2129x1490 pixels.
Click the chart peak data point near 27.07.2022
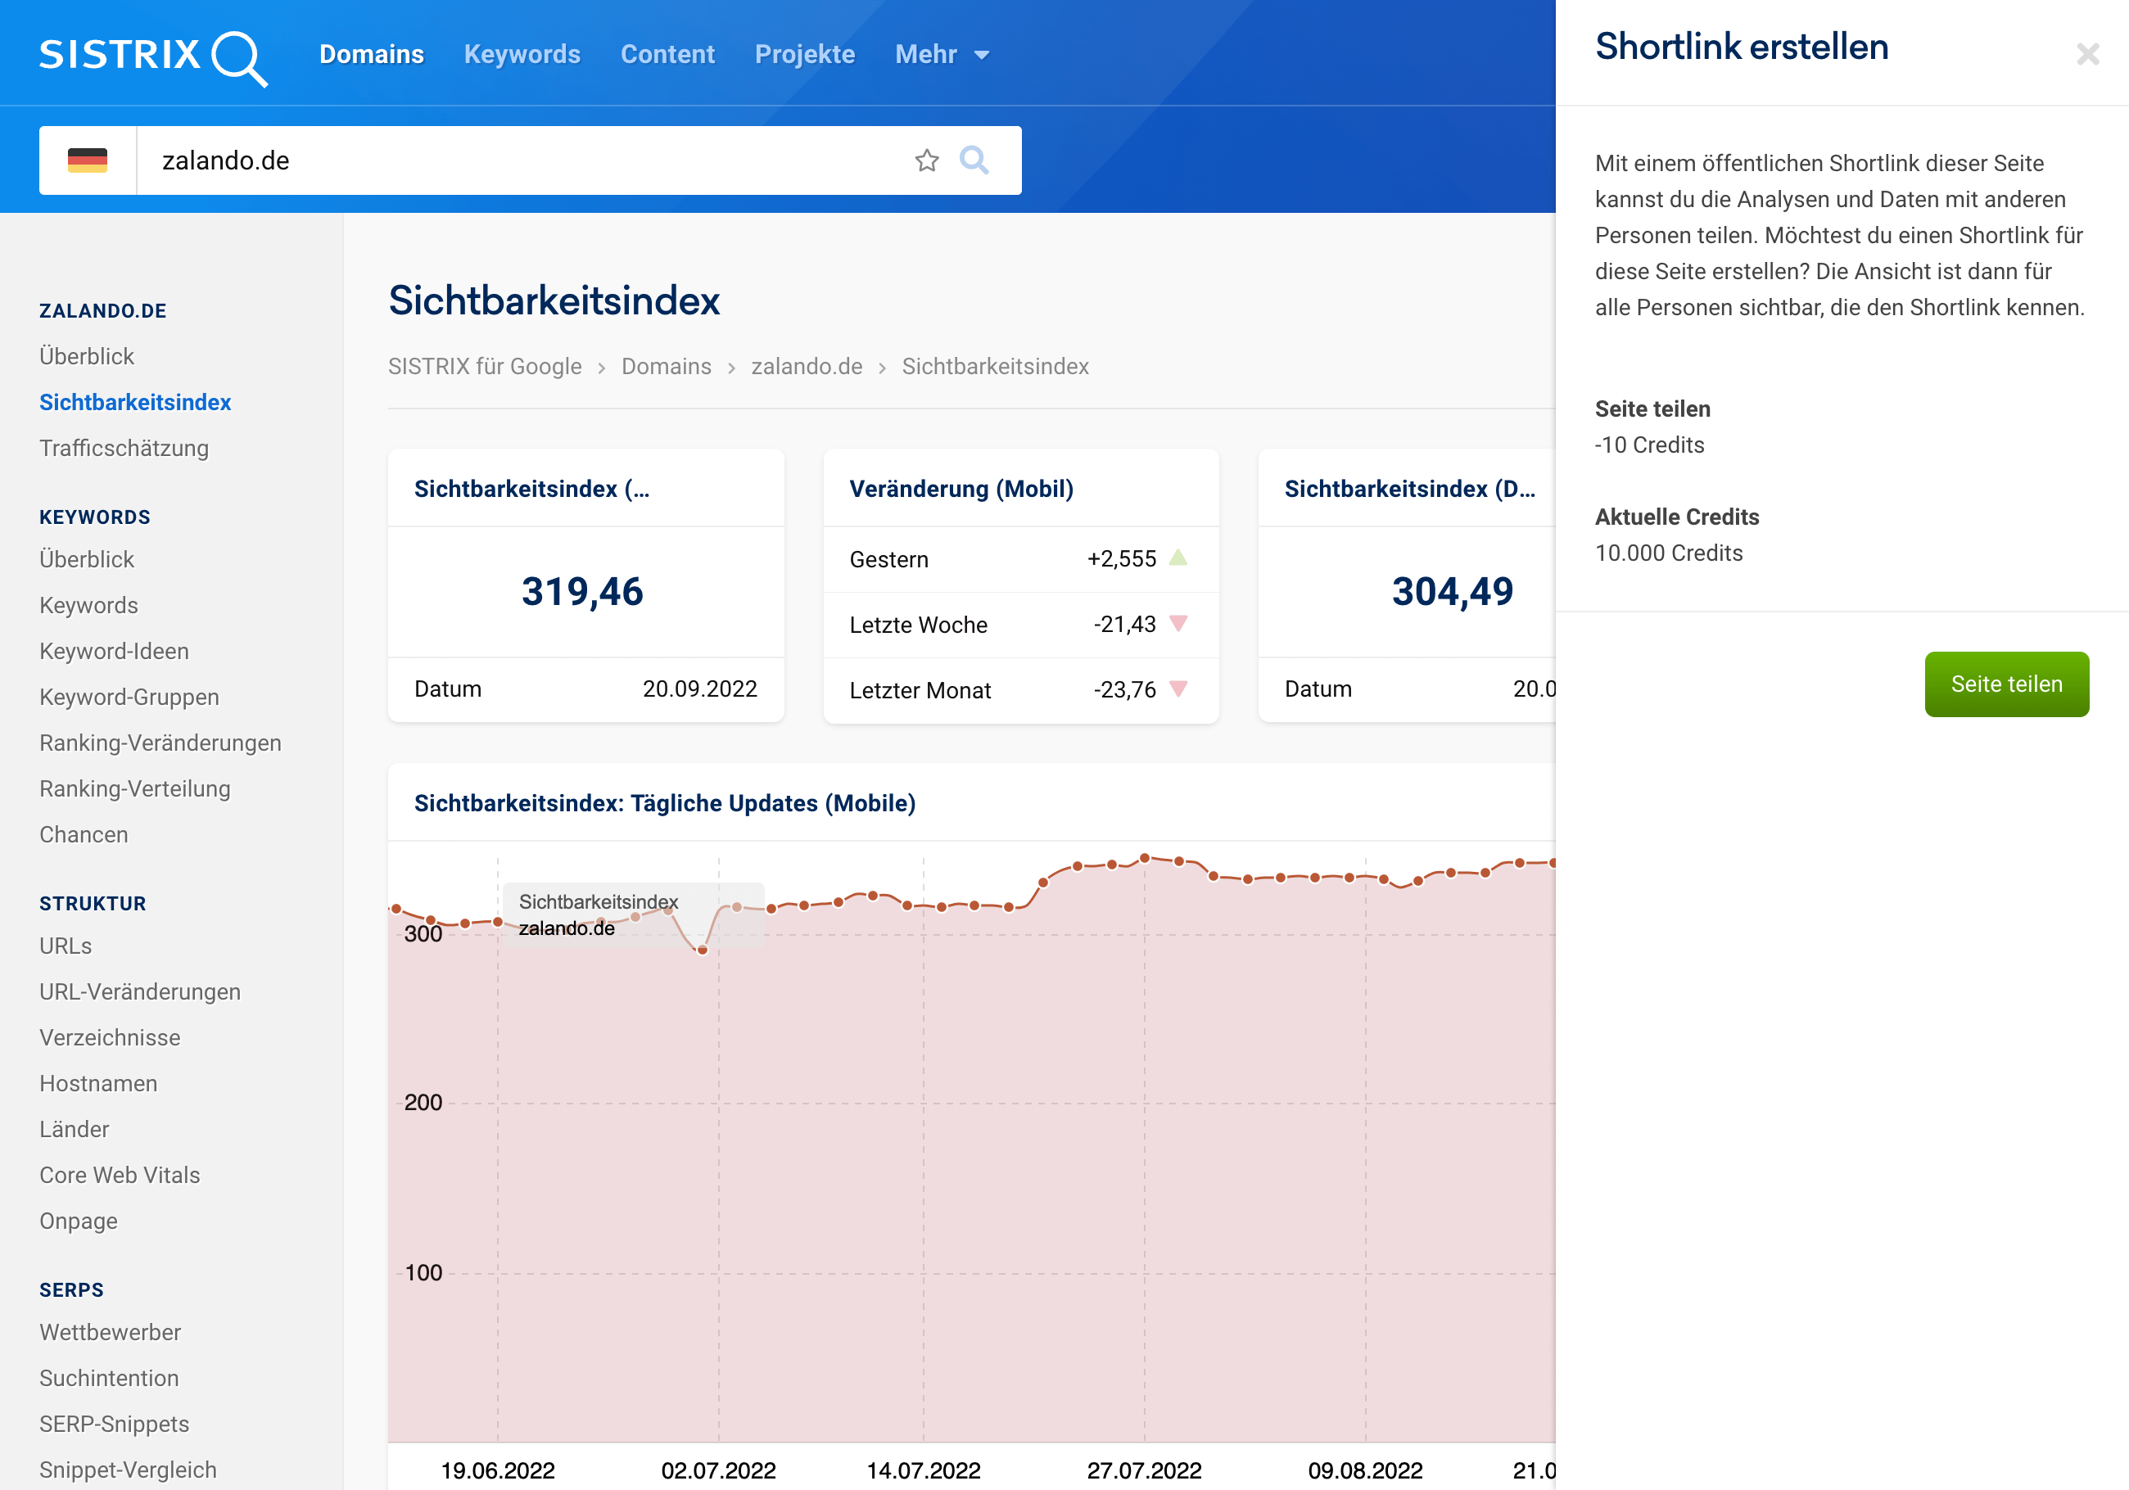tap(1144, 859)
